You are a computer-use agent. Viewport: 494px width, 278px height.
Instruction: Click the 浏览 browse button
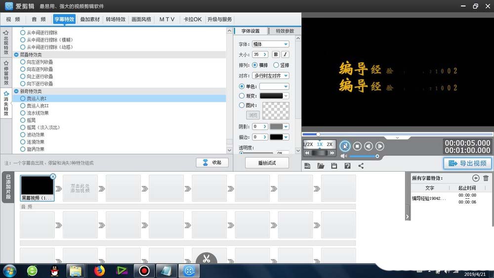point(252,115)
